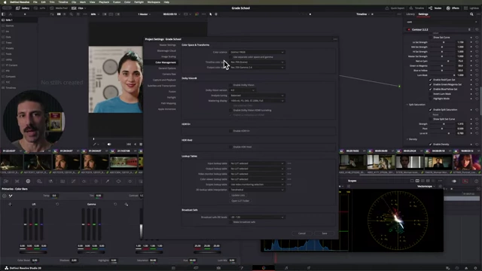Check Enable HDR Vivid
The height and width of the screenshot is (271, 482).
230,147
